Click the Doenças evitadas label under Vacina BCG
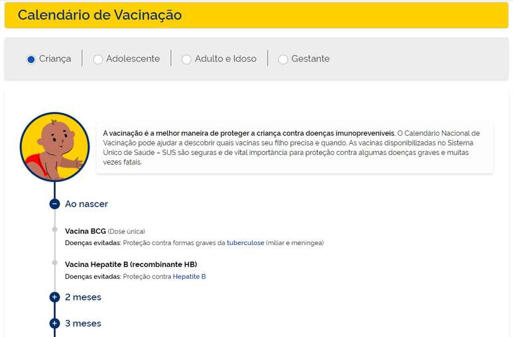513x337 pixels. click(x=93, y=243)
